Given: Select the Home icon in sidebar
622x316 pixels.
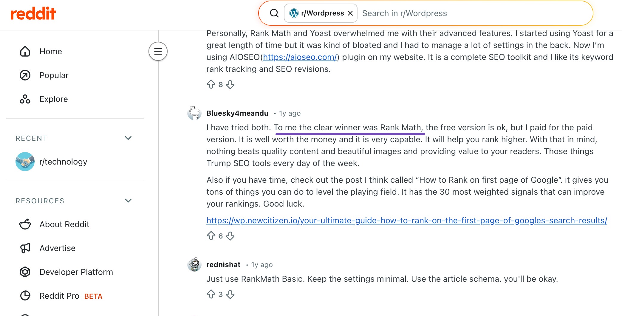Looking at the screenshot, I should [x=25, y=51].
